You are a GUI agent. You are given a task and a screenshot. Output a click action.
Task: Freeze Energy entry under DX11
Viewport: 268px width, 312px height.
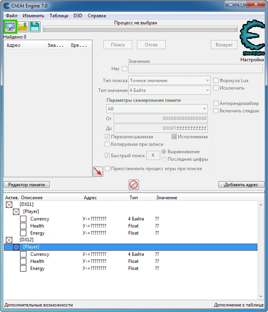coord(23,233)
